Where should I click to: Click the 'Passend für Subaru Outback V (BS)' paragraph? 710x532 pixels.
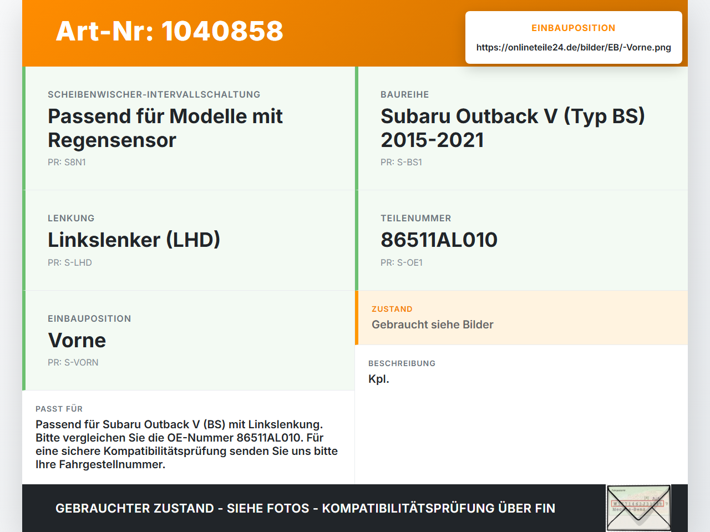[187, 444]
